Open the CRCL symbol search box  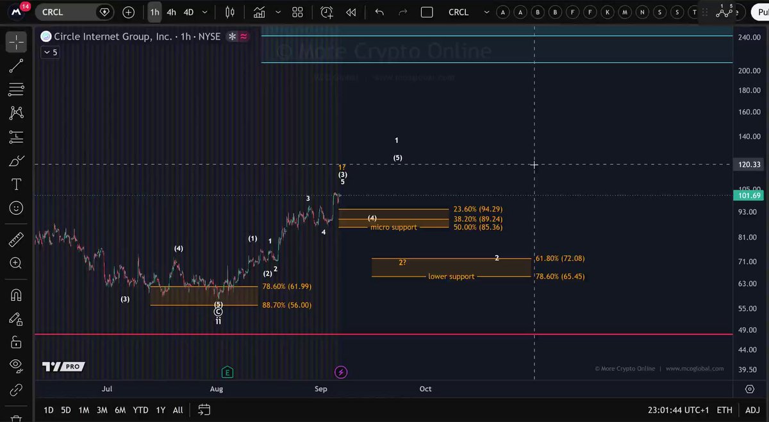(x=75, y=12)
